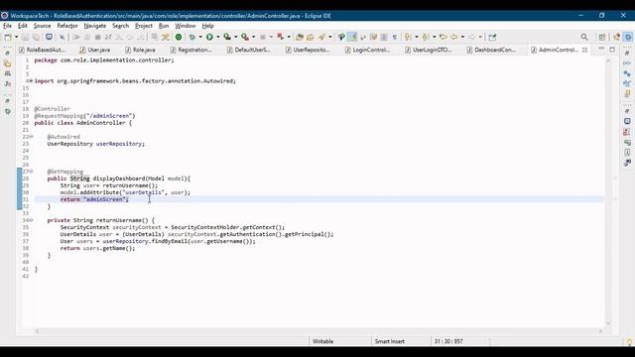The width and height of the screenshot is (635, 357).
Task: Click the Search magnifier icon
Action: (584, 37)
